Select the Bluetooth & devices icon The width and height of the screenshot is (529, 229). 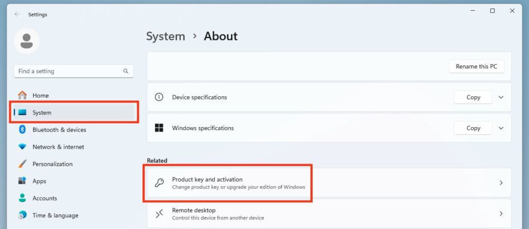click(22, 130)
